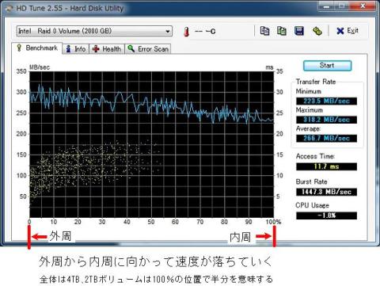
Task: Click the Average value 266.7 MB/sec
Action: click(326, 139)
